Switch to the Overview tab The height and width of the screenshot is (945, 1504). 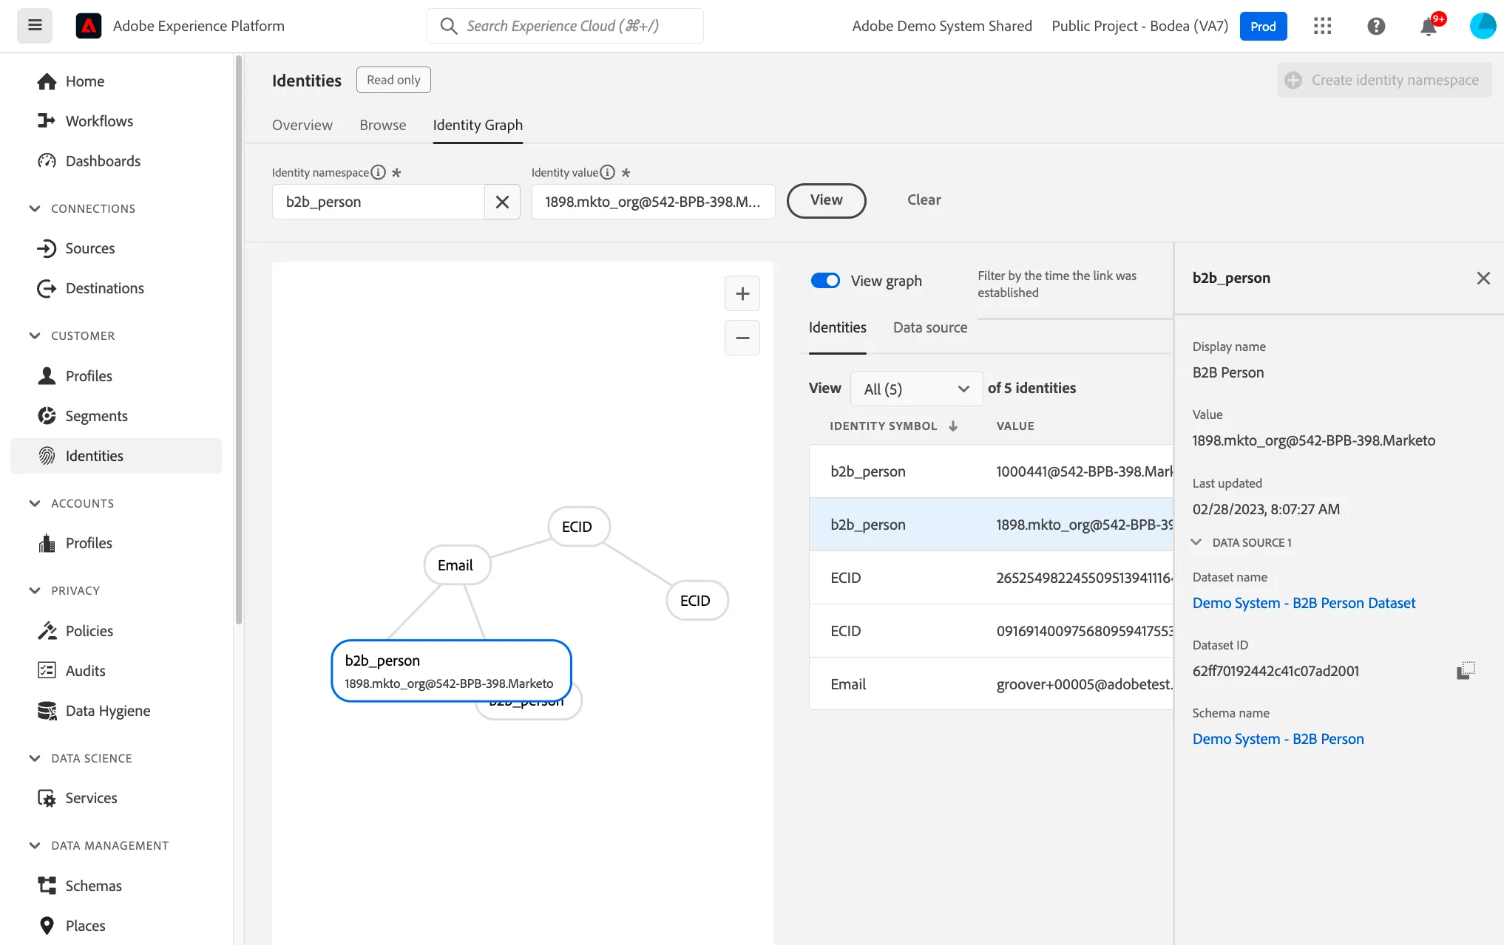[302, 125]
